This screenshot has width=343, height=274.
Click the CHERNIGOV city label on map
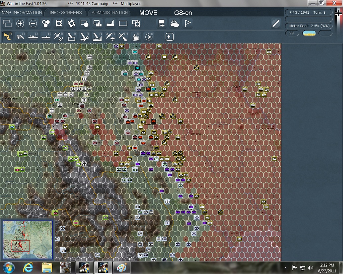pyautogui.click(x=254, y=48)
